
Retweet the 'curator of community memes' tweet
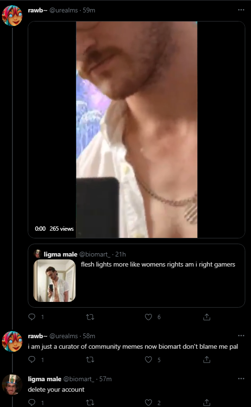click(x=90, y=360)
